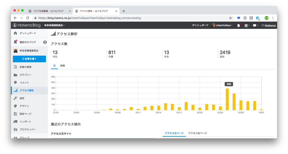Open the message notifications dropdown
Screen dimensions: 288x154
[x=255, y=26]
